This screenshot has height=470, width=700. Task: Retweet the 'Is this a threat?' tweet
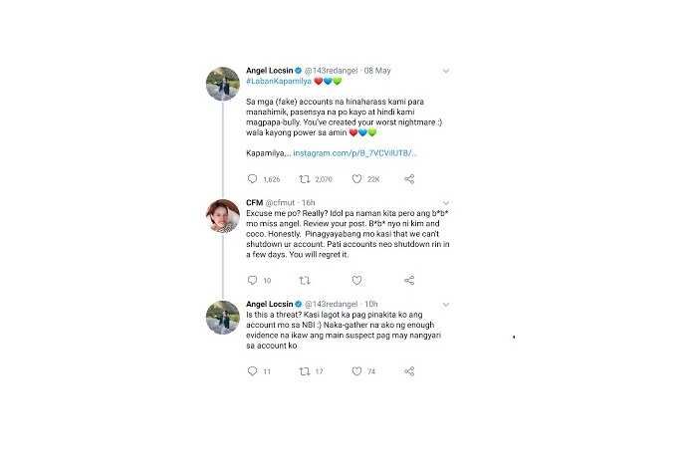(305, 371)
